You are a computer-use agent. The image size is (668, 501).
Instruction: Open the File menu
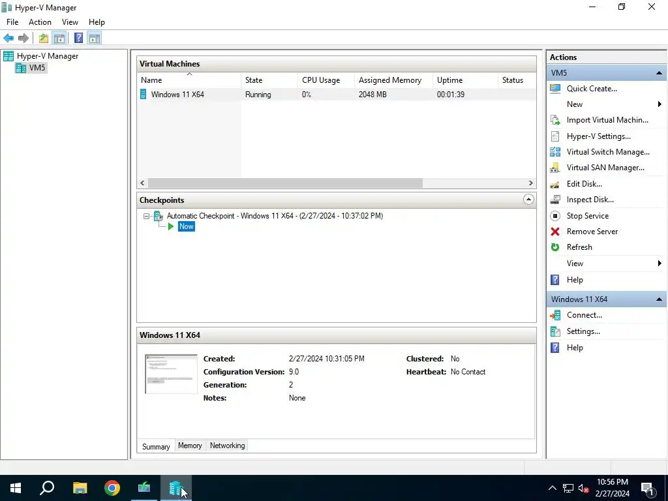click(x=12, y=22)
